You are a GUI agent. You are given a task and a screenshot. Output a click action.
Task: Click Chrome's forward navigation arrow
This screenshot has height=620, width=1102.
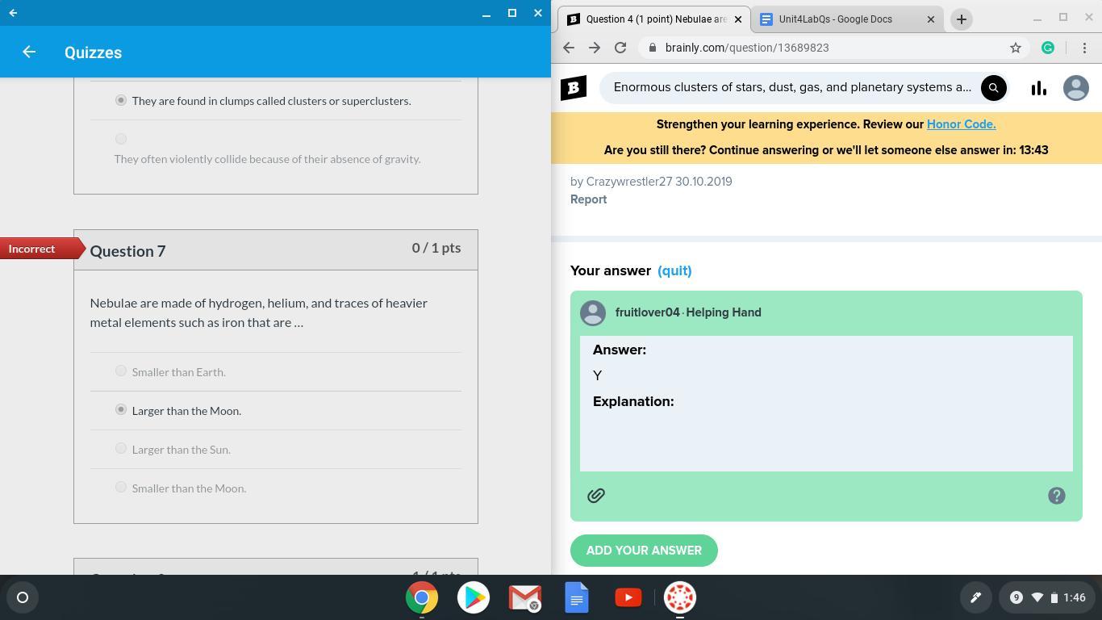(595, 48)
